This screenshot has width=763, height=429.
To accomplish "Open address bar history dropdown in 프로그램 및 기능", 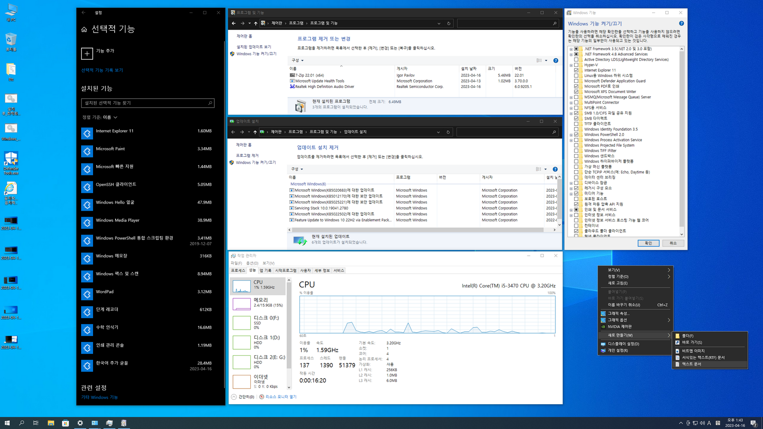I will [x=439, y=23].
